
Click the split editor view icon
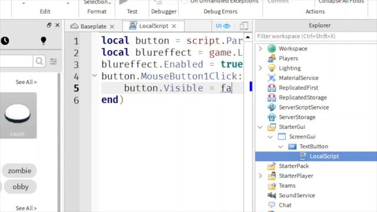click(x=243, y=26)
